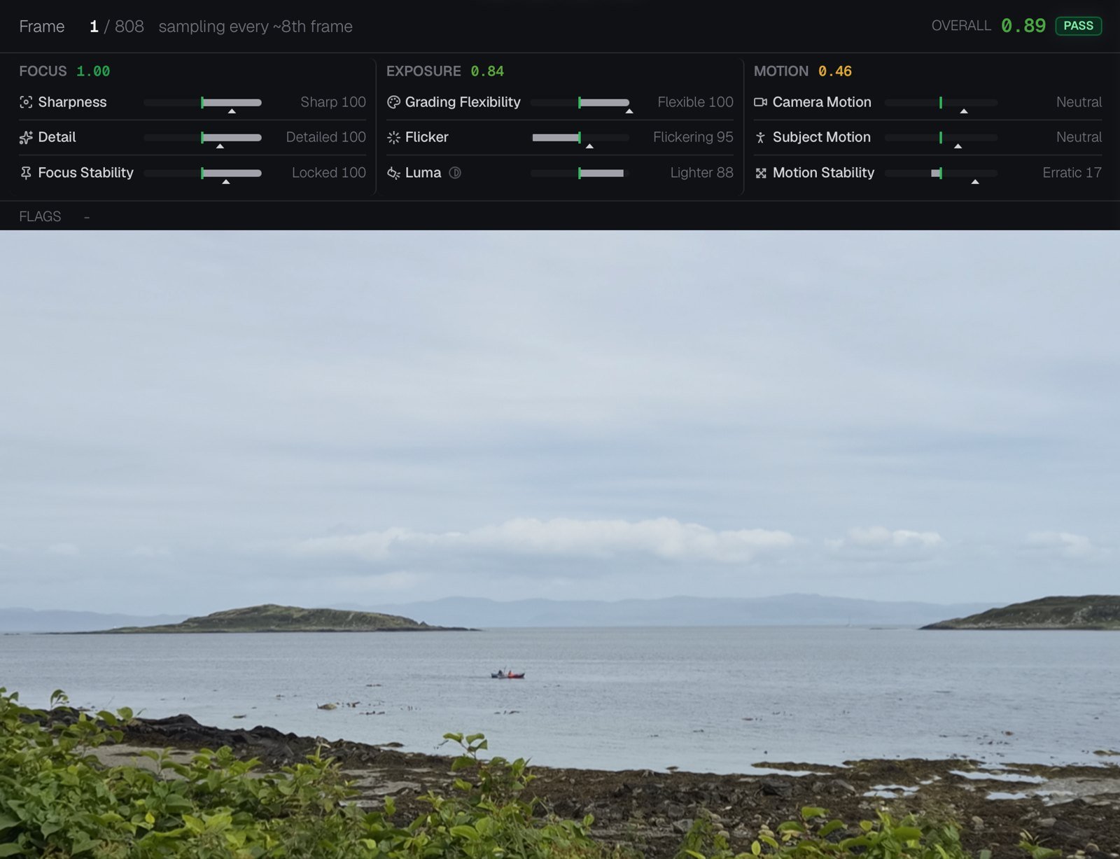1120x859 pixels.
Task: Click the Luma brightness icon
Action: (393, 173)
